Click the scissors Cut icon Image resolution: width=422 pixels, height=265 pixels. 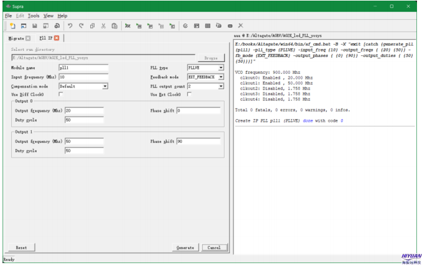click(x=103, y=25)
